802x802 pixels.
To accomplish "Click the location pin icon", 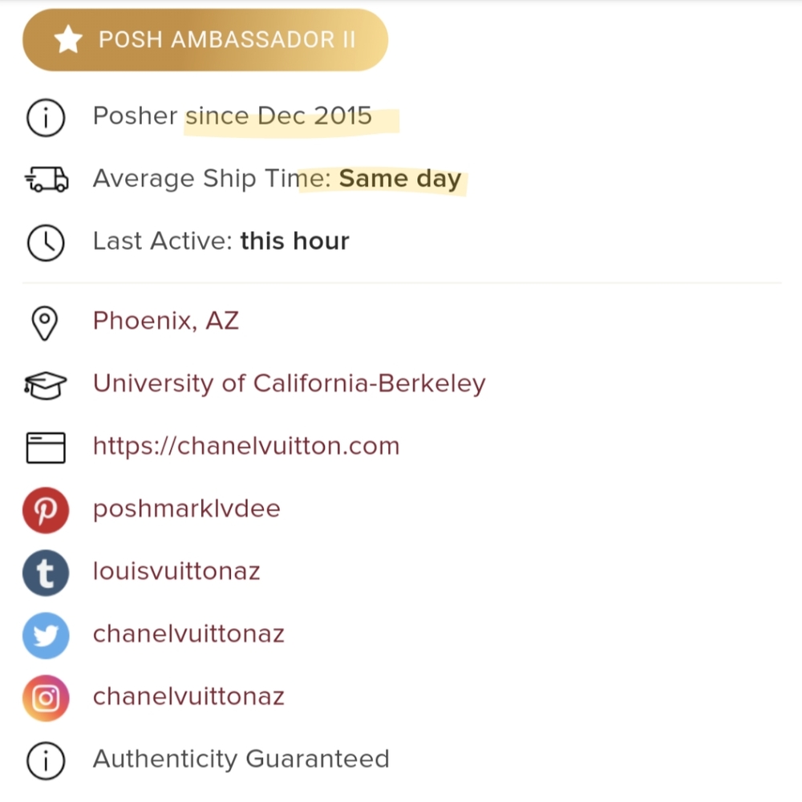I will [x=46, y=322].
